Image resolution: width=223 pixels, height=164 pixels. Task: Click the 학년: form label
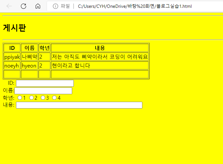pos(8,98)
